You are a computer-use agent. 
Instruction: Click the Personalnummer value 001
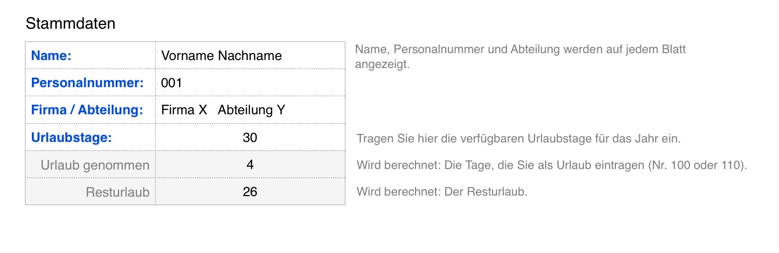click(x=172, y=83)
